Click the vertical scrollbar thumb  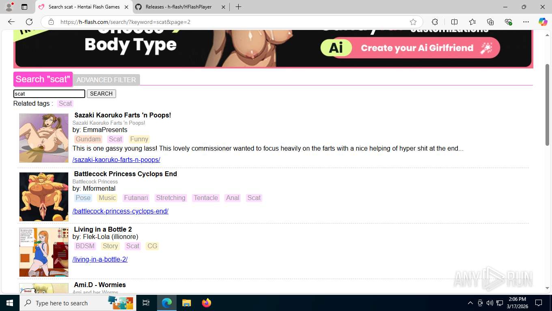tap(547, 105)
